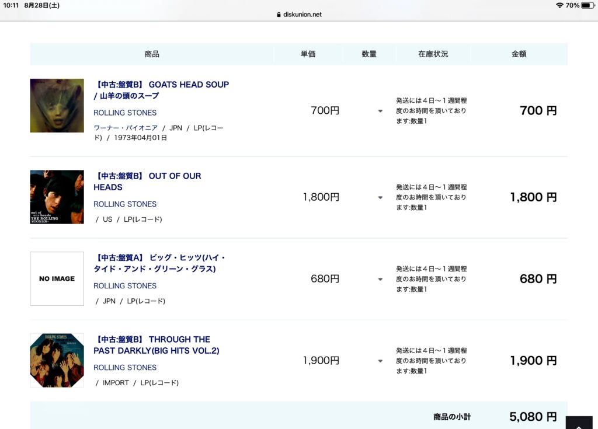The width and height of the screenshot is (598, 429).
Task: Tap the 商品の小計 subtotal label
Action: point(452,417)
